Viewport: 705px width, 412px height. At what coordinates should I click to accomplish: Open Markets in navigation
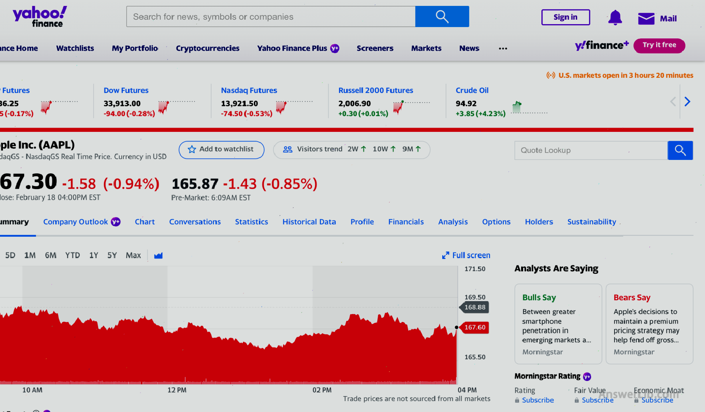click(x=426, y=48)
